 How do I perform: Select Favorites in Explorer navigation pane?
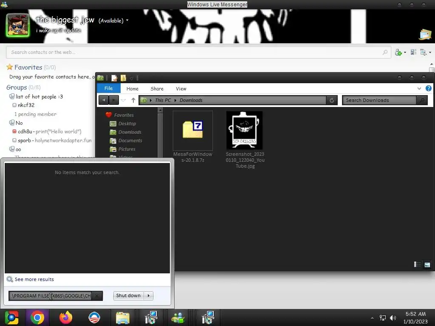[x=119, y=115]
